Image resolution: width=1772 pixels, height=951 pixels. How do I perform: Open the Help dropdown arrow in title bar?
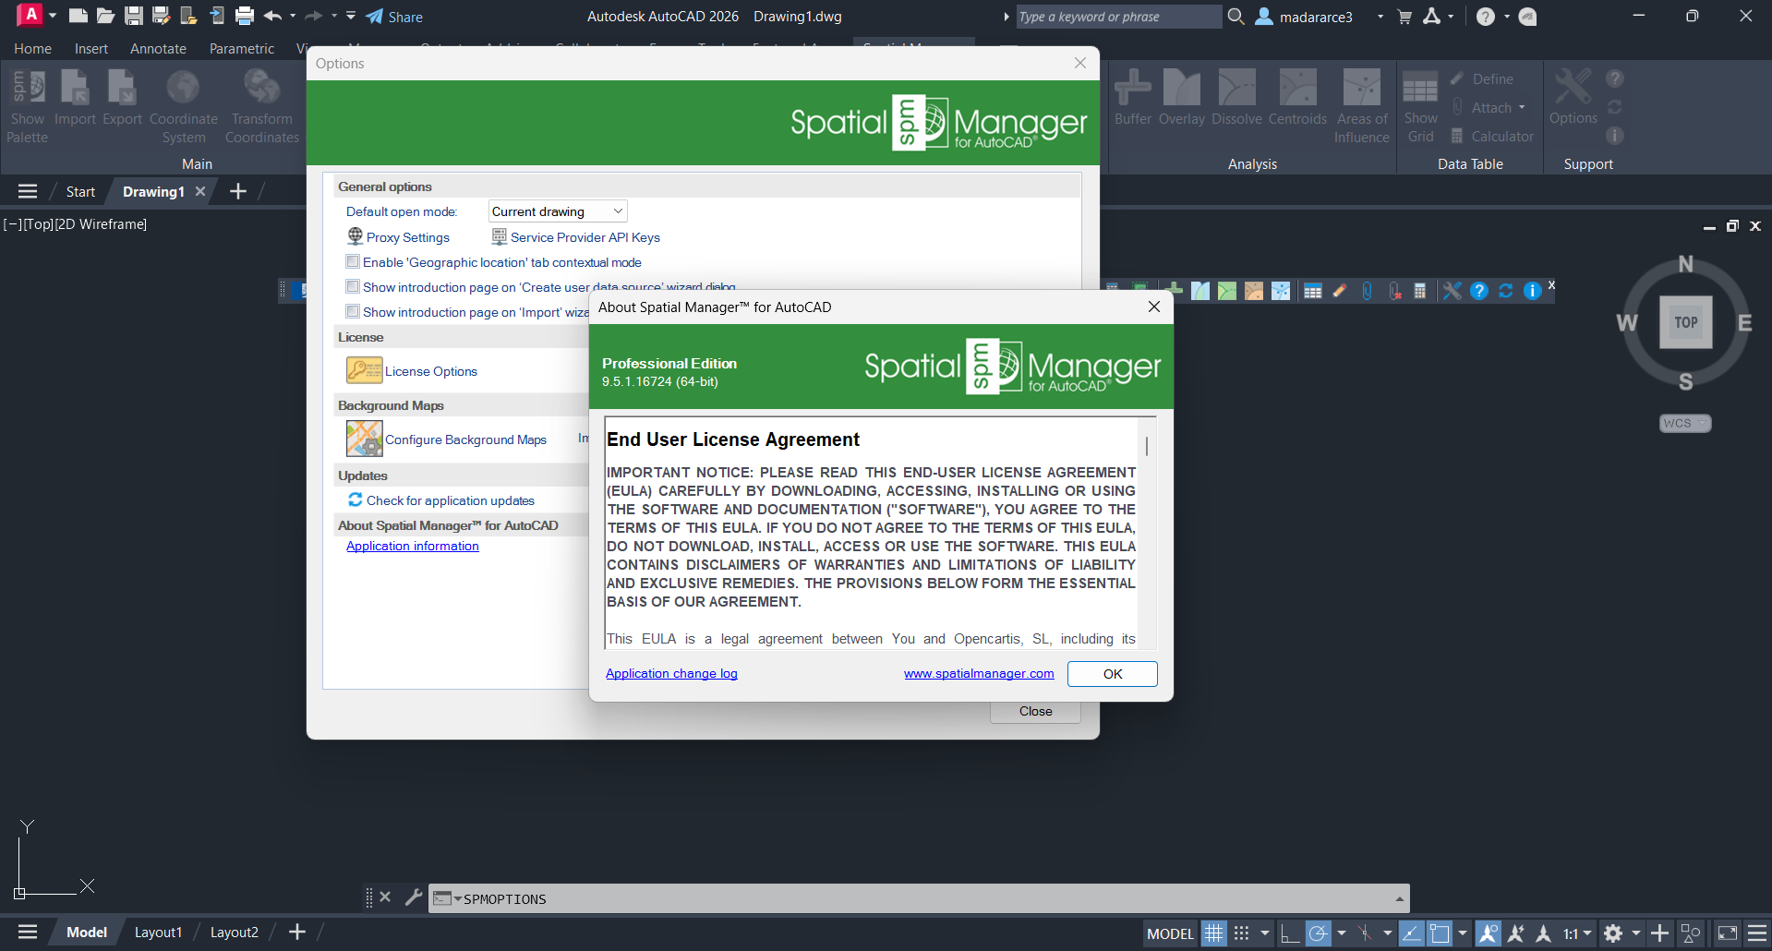point(1506,17)
